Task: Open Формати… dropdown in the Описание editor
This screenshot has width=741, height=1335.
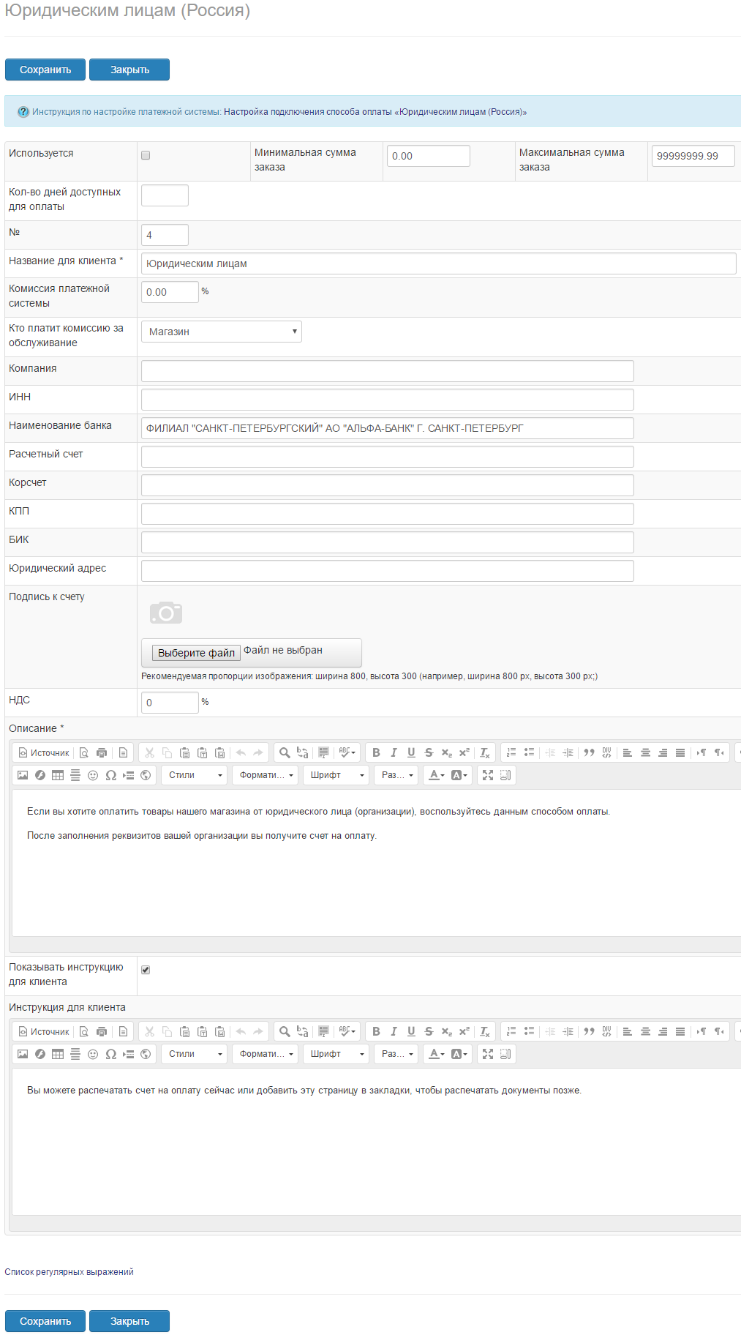Action: 266,775
